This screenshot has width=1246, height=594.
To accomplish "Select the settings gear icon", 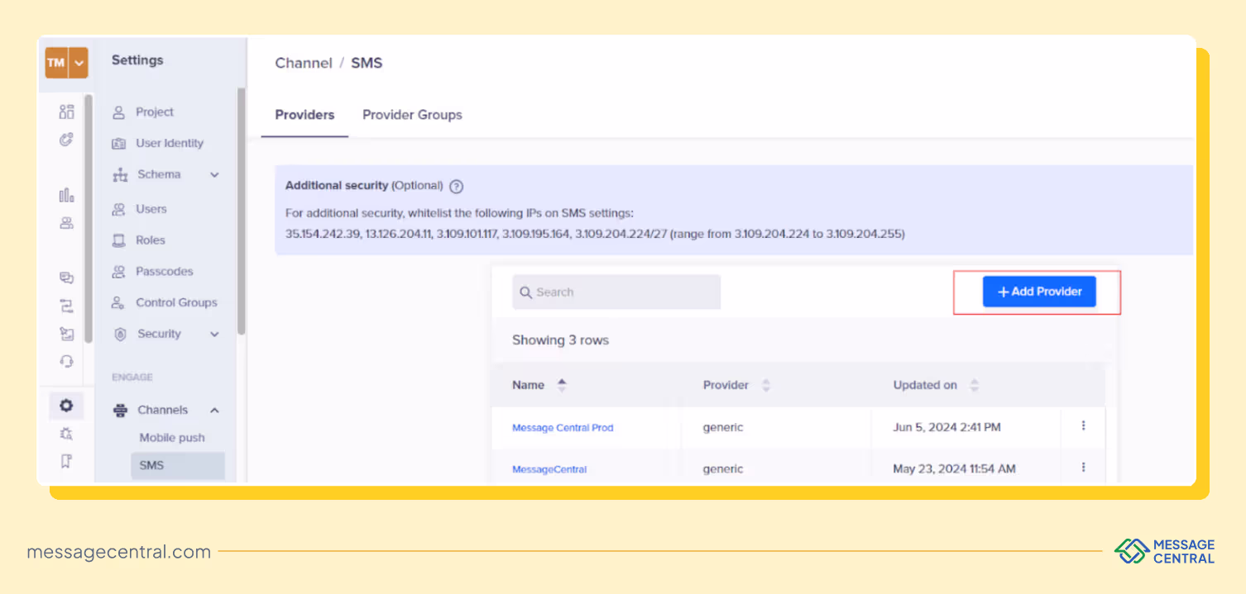I will click(67, 406).
